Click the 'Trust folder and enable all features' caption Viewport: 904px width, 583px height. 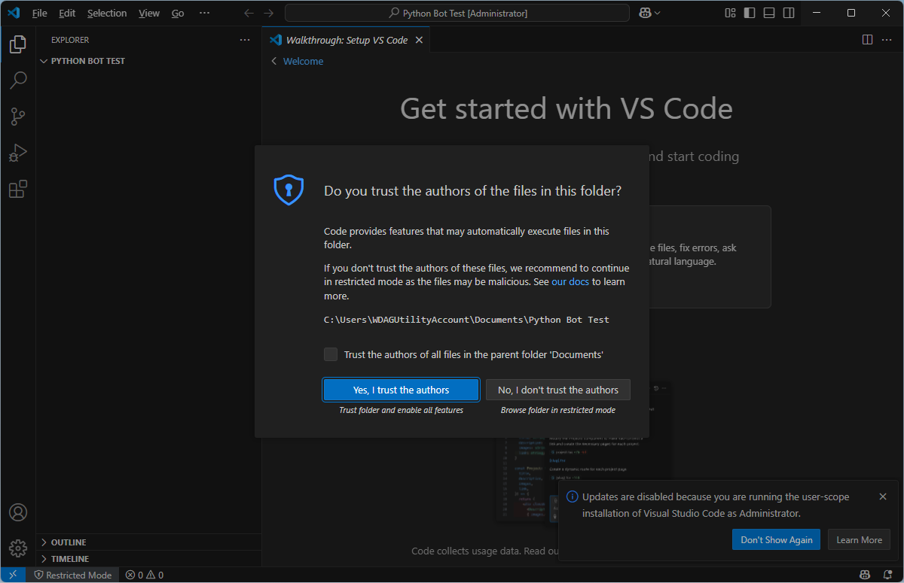point(402,410)
